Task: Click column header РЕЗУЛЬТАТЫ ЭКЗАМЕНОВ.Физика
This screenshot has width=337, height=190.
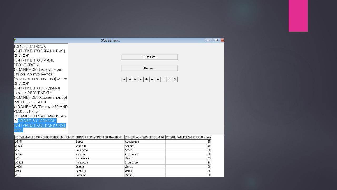Action: coord(188,137)
